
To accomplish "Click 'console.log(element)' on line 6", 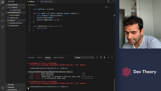I will [x=45, y=18].
